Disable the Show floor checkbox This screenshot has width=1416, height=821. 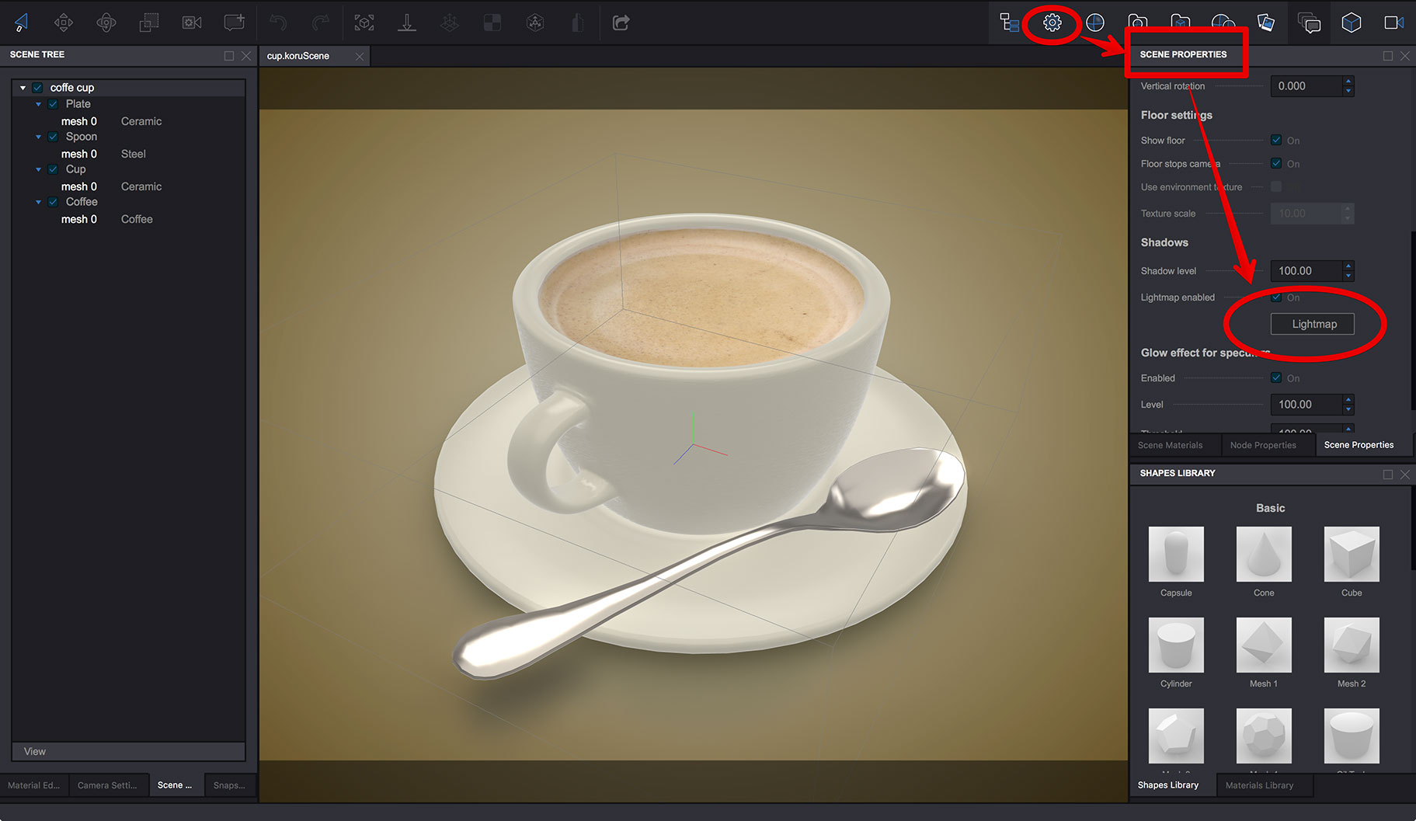(1276, 140)
